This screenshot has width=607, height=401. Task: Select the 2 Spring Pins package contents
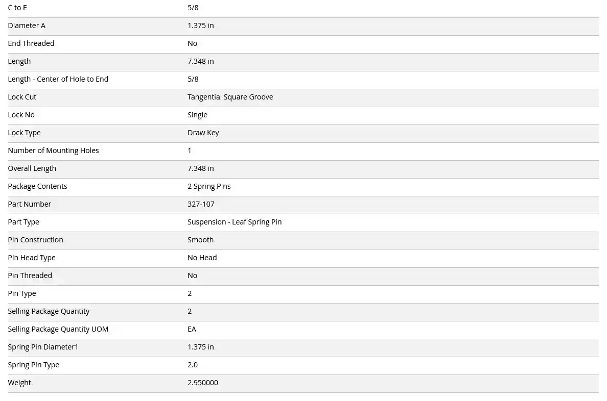pos(209,186)
